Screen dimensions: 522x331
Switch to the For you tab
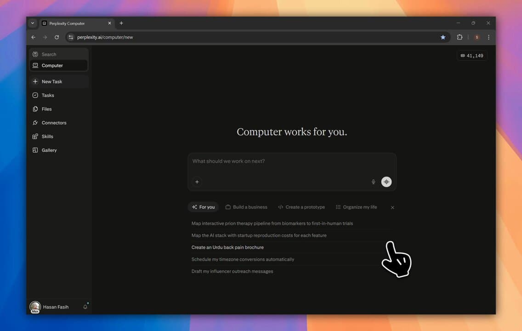[203, 207]
